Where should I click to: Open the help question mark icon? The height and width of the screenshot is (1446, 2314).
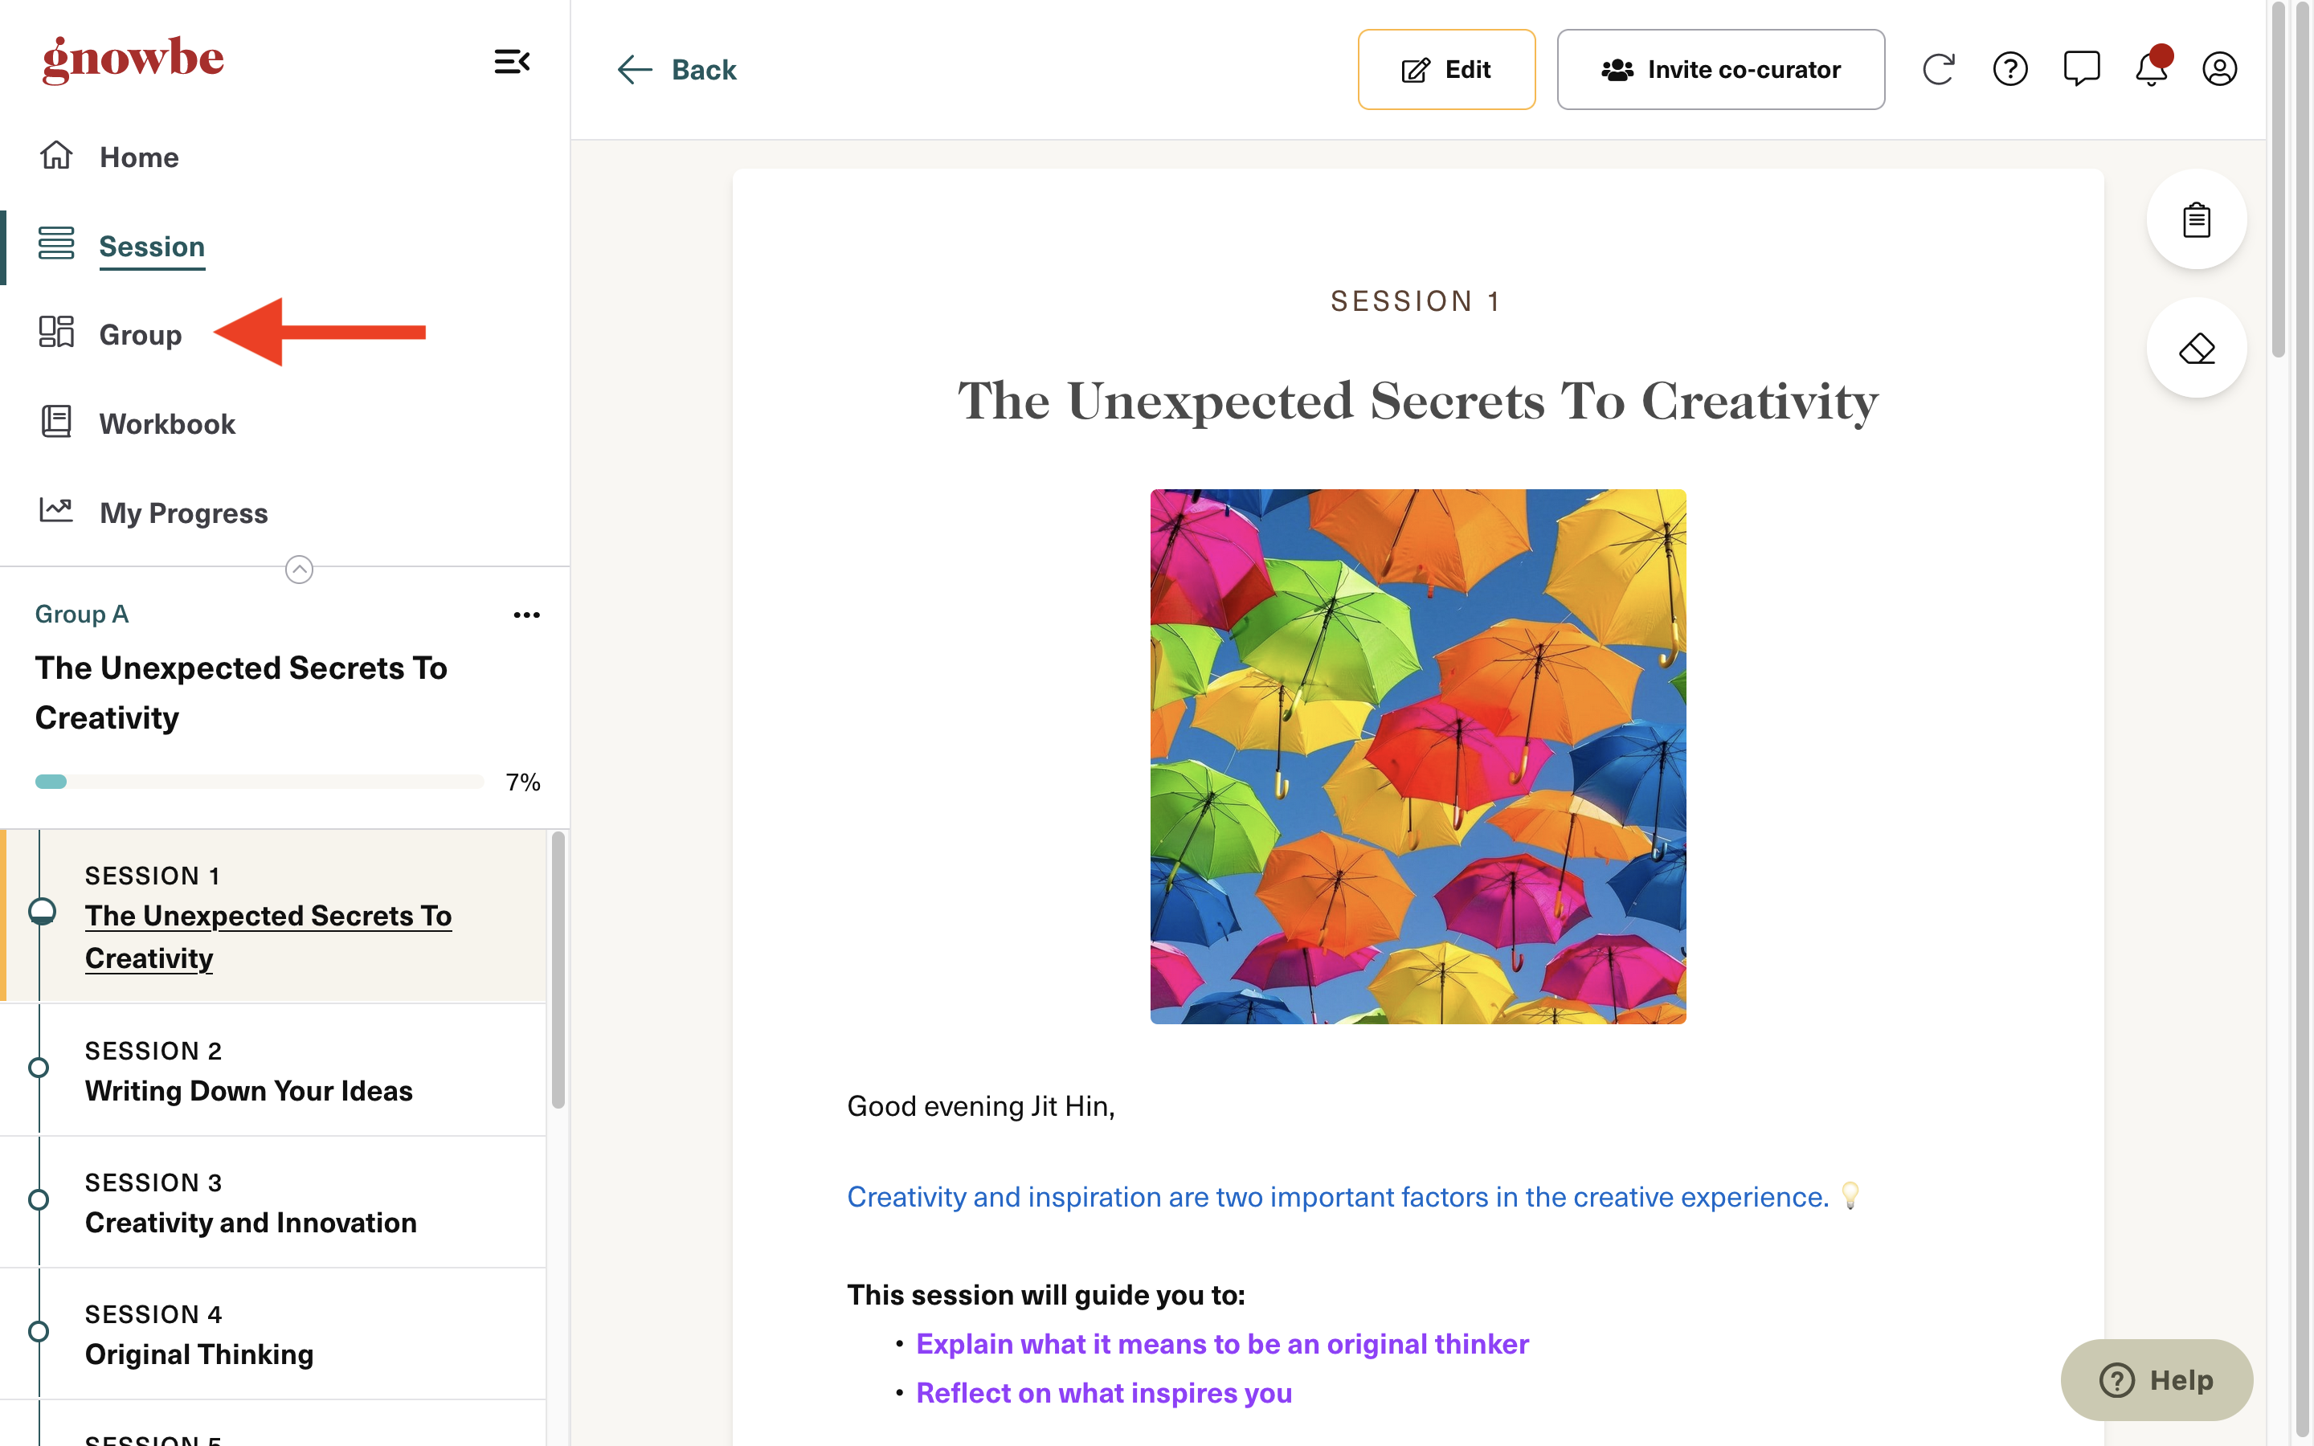pos(2010,69)
